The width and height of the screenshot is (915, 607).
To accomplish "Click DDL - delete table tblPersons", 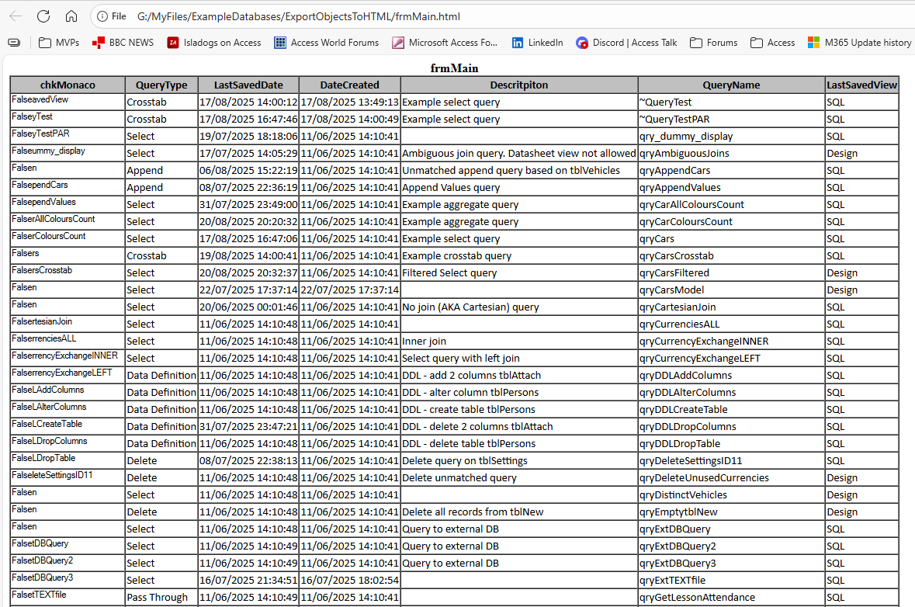I will click(x=519, y=443).
